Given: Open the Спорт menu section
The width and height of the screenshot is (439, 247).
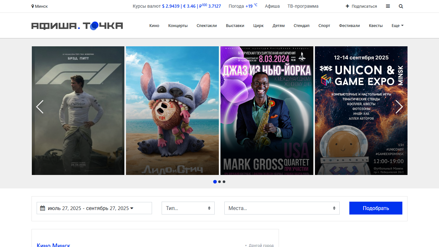Looking at the screenshot, I should [x=324, y=26].
